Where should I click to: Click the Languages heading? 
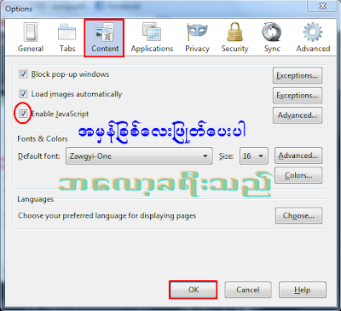pyautogui.click(x=35, y=199)
